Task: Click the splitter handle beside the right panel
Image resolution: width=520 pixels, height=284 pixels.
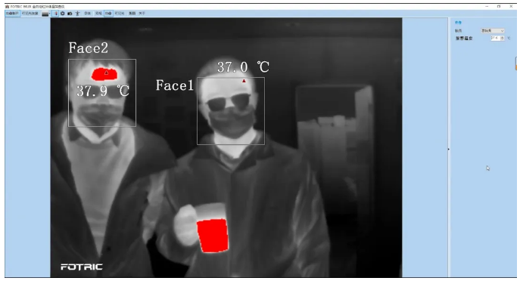Action: [448, 149]
